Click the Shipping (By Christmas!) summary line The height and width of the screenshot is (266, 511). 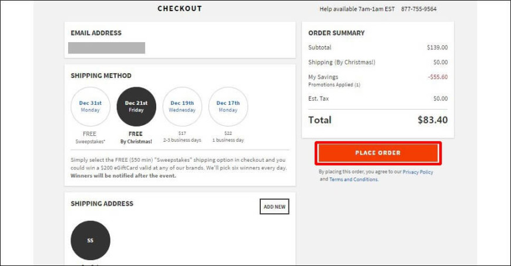coord(378,62)
